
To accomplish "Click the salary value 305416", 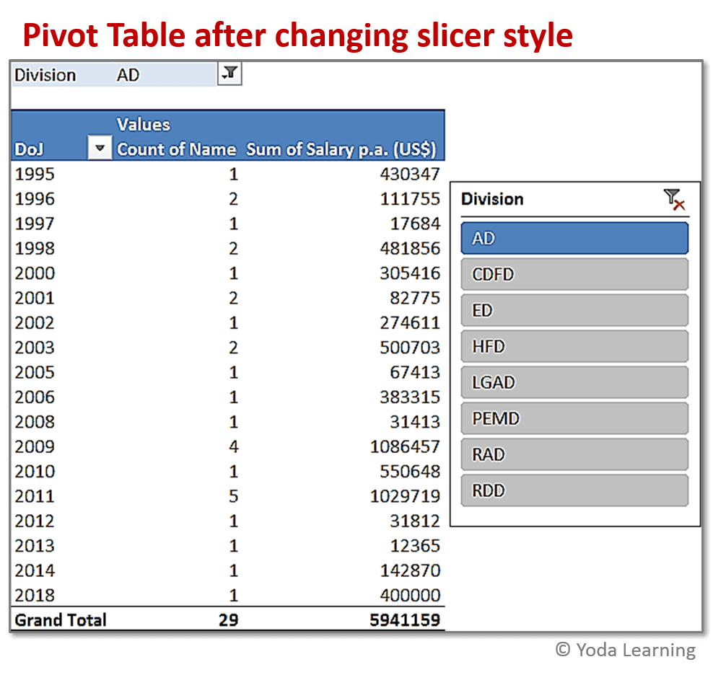I will tap(410, 273).
